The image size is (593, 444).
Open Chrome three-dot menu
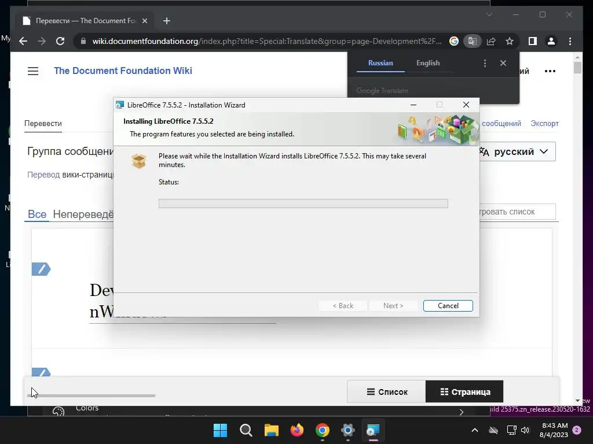[570, 41]
